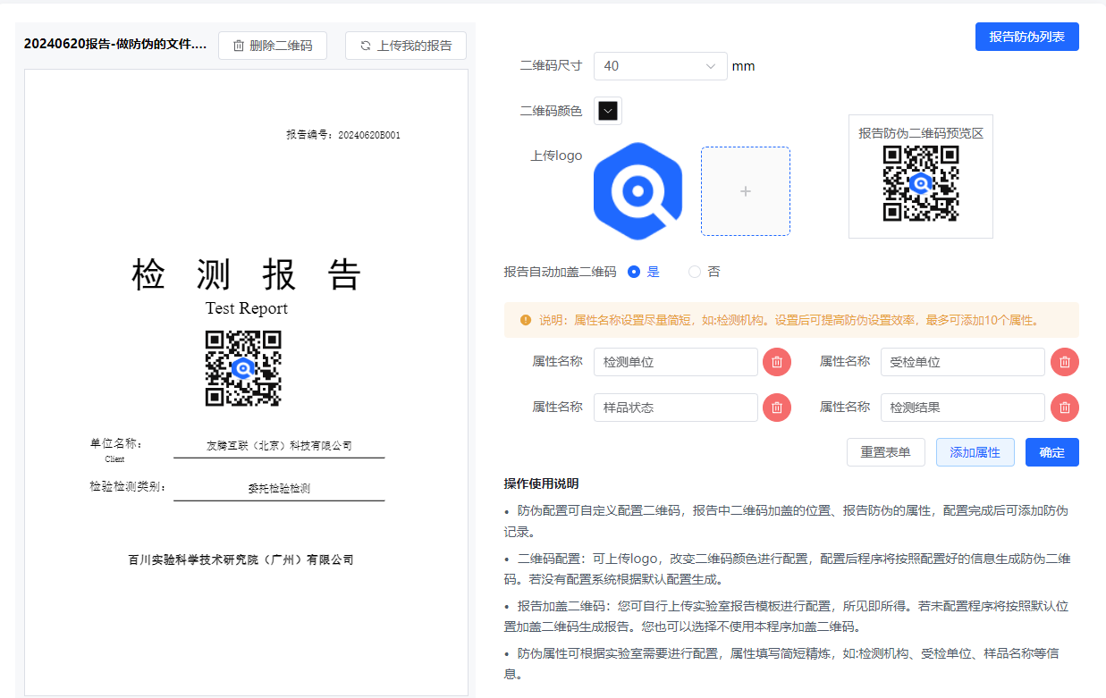The image size is (1106, 698).
Task: Delete the 受检单位 attribute with its trash icon
Action: tap(1065, 362)
